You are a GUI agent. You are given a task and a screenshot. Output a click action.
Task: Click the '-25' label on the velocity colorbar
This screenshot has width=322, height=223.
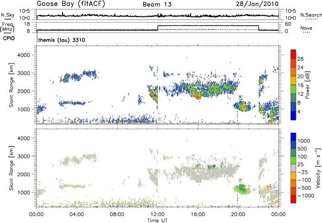[303, 172]
